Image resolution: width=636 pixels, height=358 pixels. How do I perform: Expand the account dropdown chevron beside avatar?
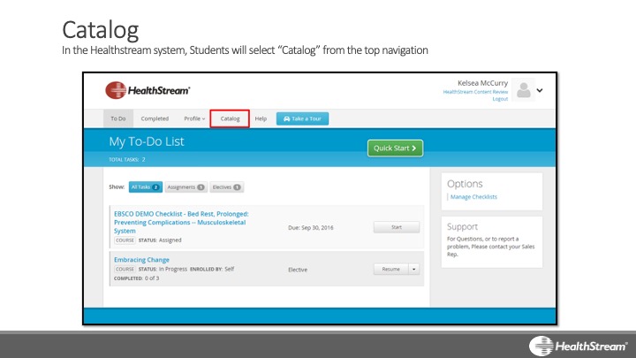point(540,90)
